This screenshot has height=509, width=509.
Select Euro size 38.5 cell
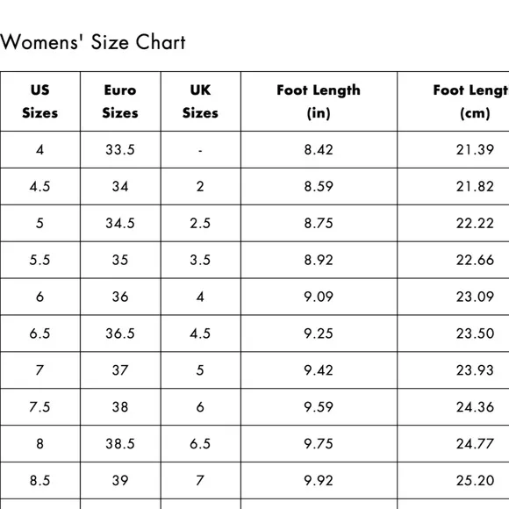click(x=120, y=443)
